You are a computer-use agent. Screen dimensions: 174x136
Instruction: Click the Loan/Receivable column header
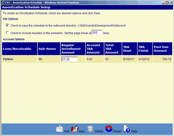[19, 49]
